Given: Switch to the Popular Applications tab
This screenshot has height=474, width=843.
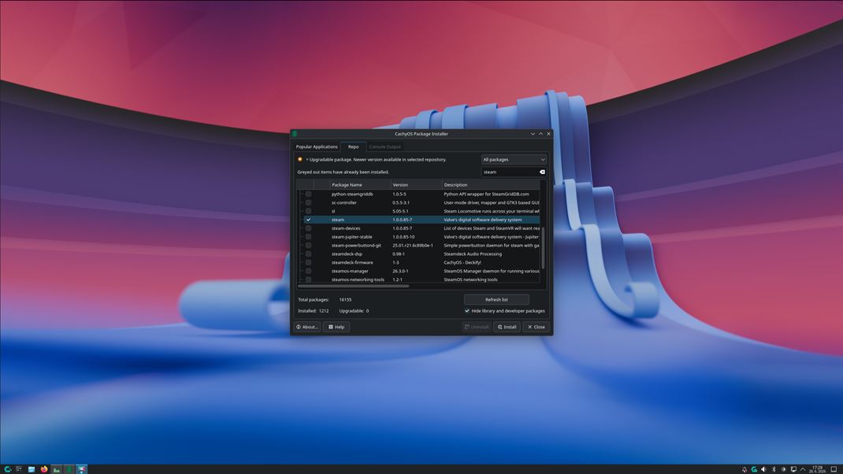Looking at the screenshot, I should pyautogui.click(x=317, y=146).
